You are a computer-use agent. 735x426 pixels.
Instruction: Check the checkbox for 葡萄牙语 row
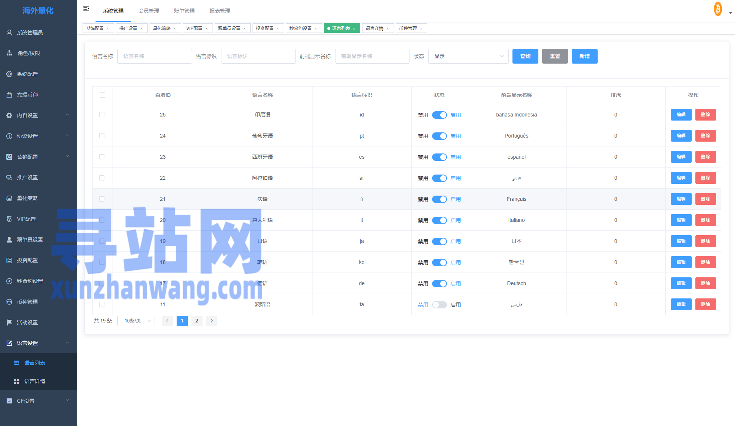click(x=102, y=136)
